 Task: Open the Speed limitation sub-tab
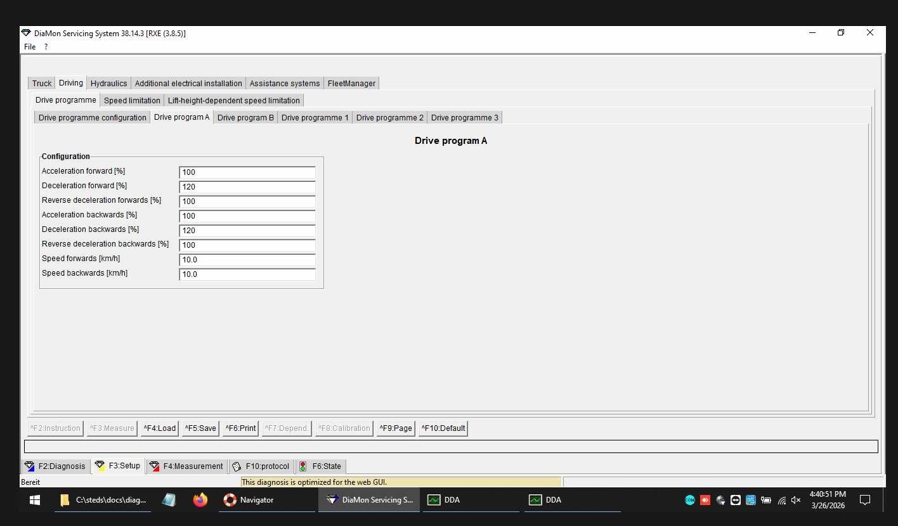click(x=132, y=101)
